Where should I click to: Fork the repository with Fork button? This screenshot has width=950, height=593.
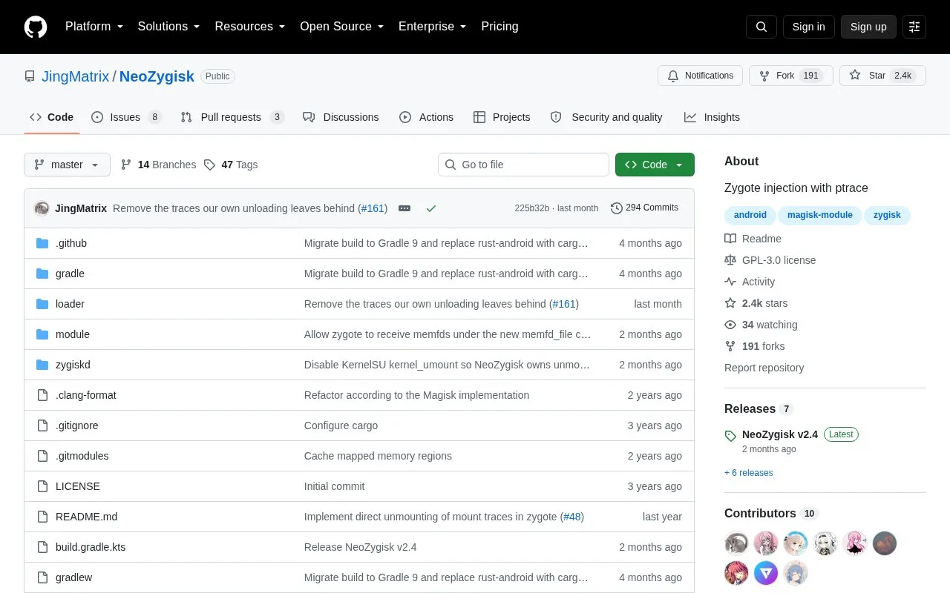point(791,76)
